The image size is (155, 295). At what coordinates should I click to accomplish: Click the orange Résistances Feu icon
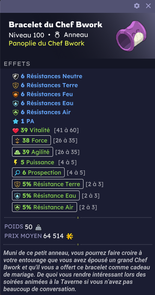15,94
